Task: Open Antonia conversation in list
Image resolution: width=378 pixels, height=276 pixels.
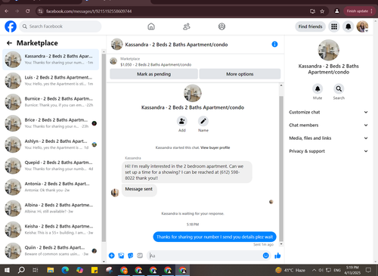Action: [51, 187]
